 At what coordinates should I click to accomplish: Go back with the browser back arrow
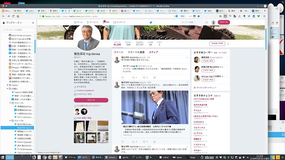(x=4, y=16)
